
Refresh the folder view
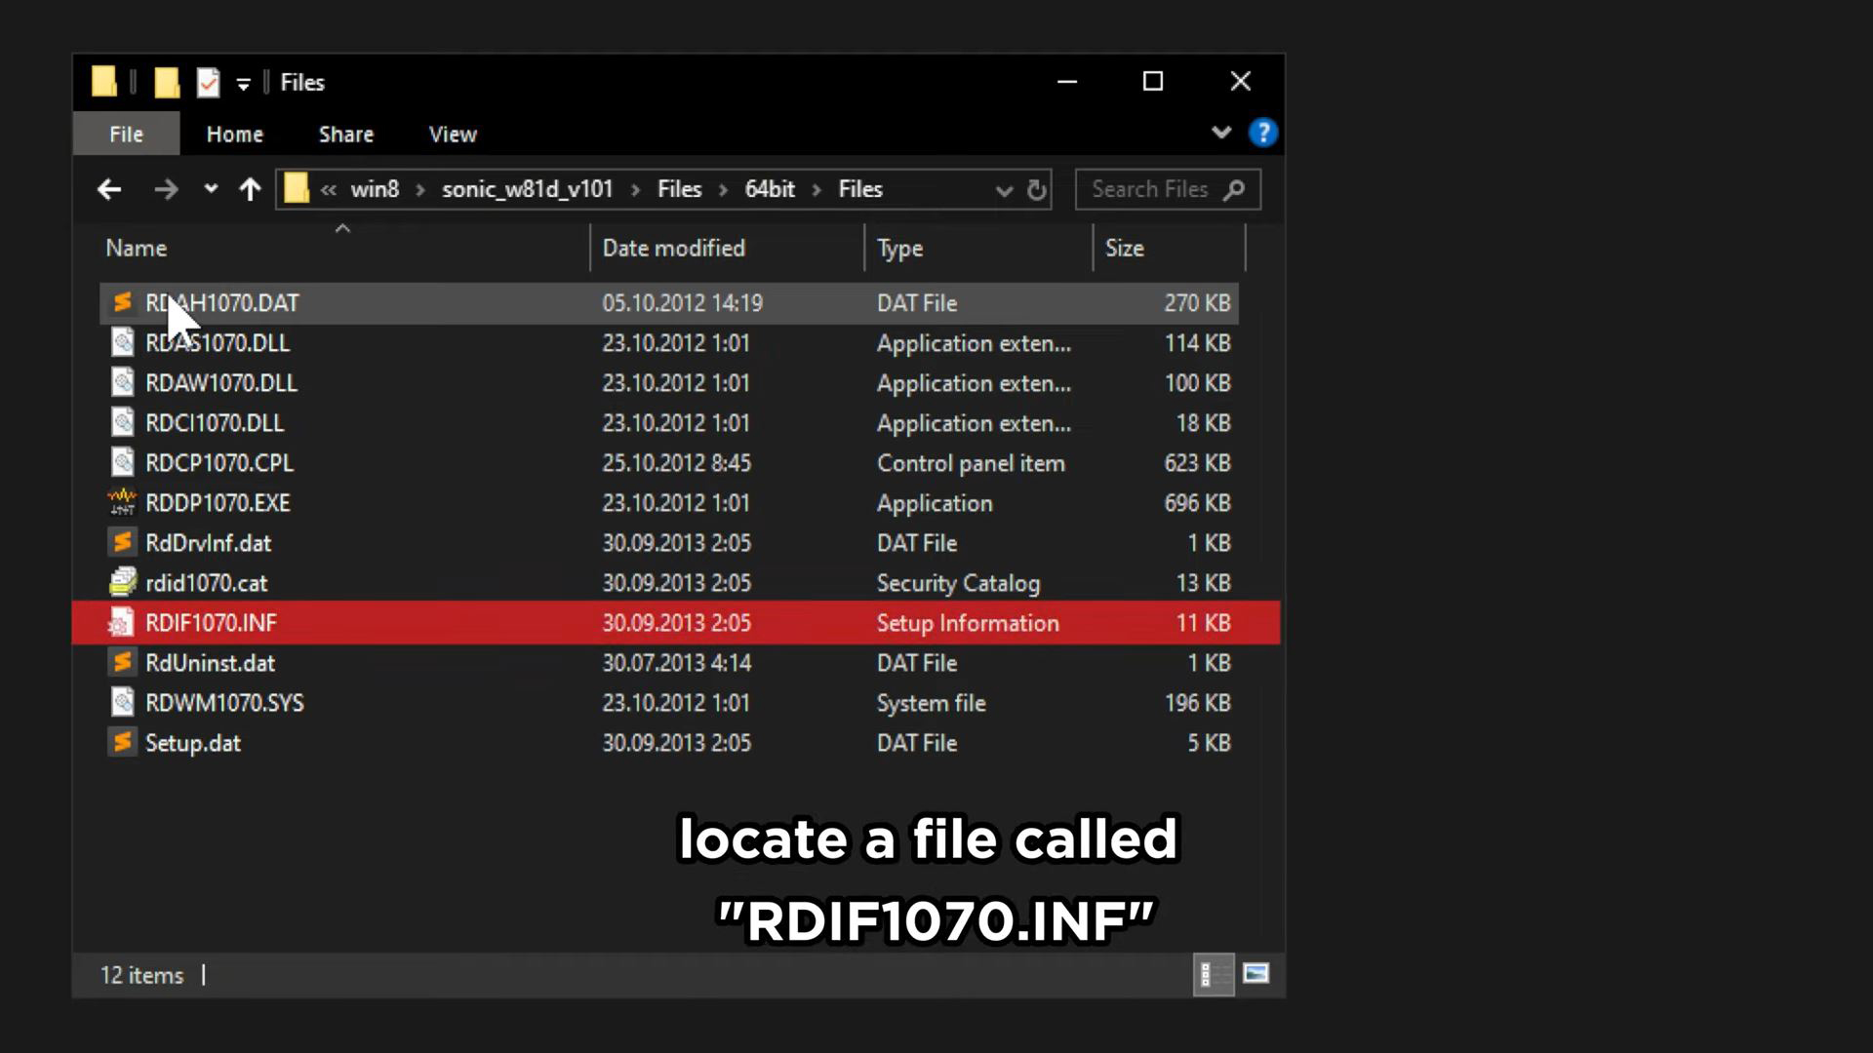(1037, 190)
